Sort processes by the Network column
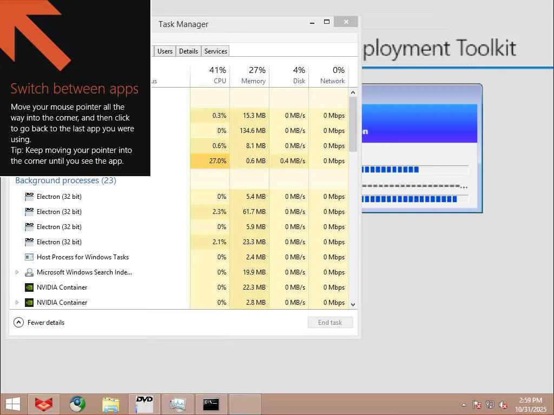554x415 pixels. coord(328,75)
